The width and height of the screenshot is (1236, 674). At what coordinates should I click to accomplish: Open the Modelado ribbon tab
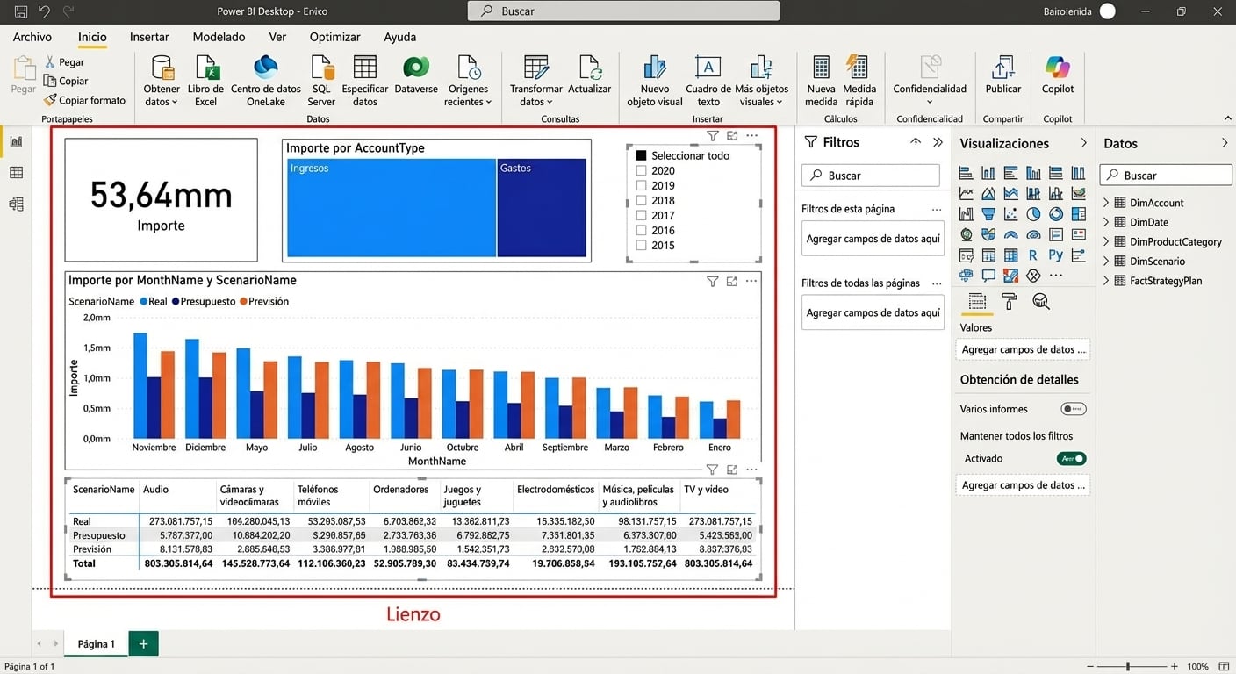[219, 37]
